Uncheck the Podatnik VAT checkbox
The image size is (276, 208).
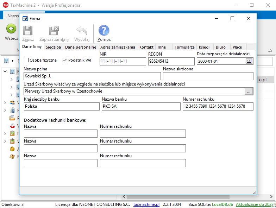[65, 60]
